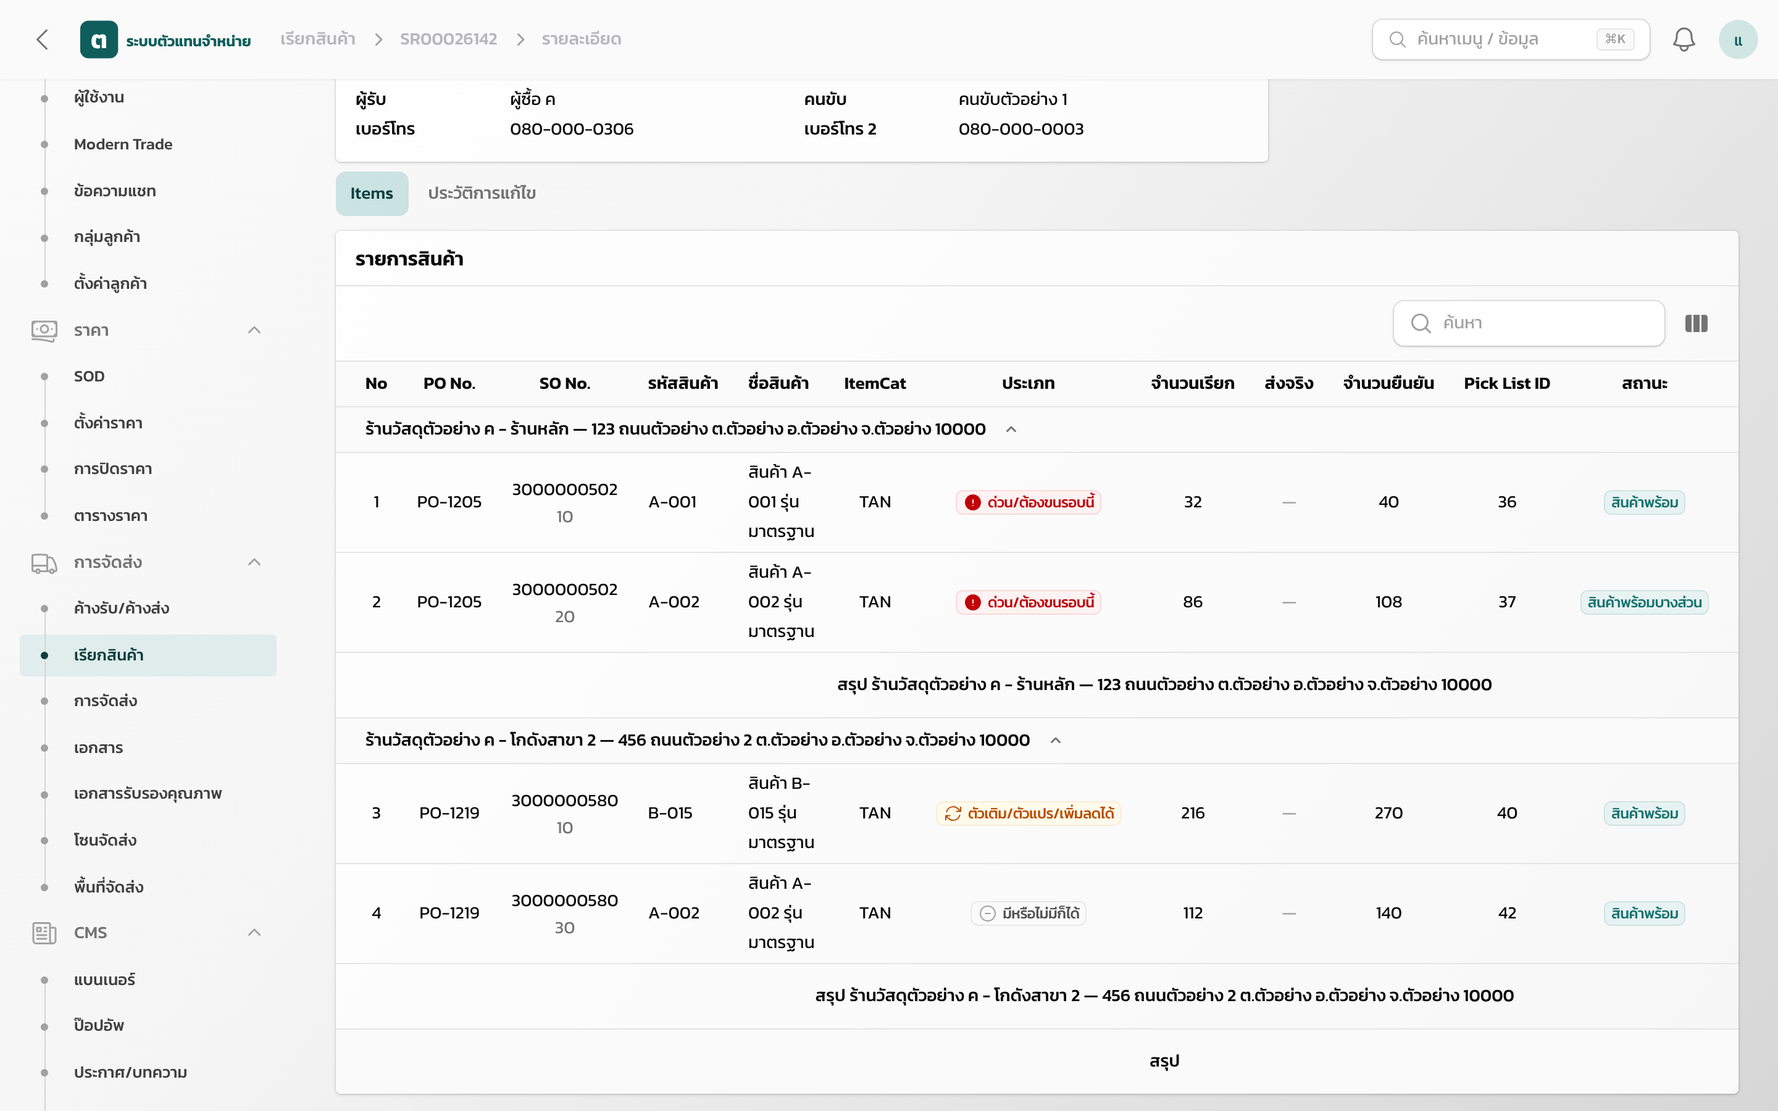The height and width of the screenshot is (1111, 1778).
Task: Click ด่วน badge in row A-001
Action: 1028,502
